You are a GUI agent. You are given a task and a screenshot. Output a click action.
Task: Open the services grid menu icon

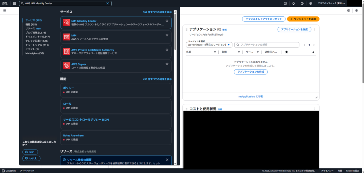tap(15, 4)
